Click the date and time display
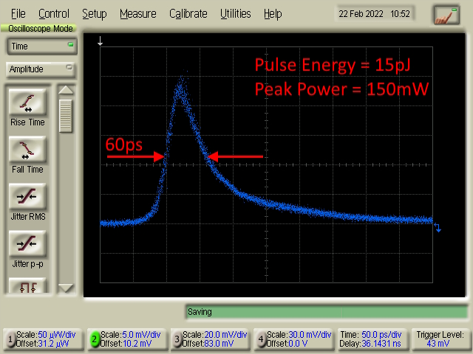The width and height of the screenshot is (473, 354). (x=374, y=14)
